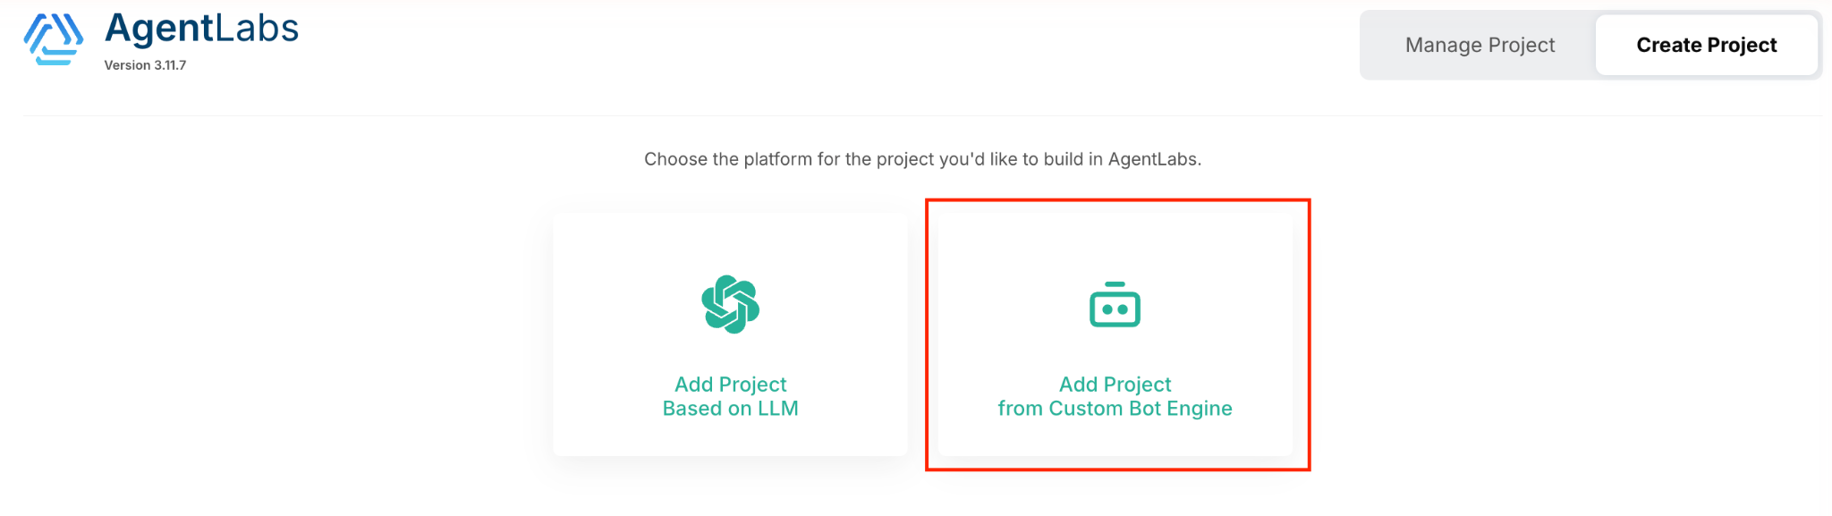Select the green swirl LLM icon
This screenshot has height=516, width=1832.
pos(731,304)
